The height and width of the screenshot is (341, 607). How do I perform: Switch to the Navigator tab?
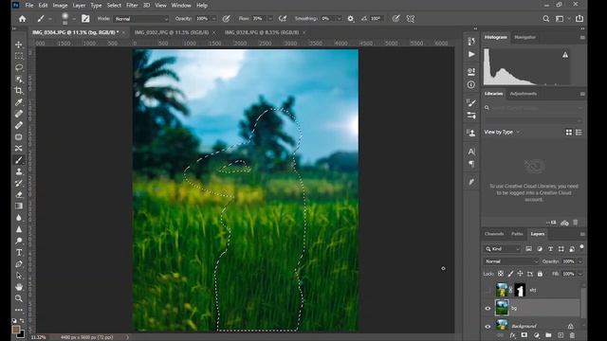pos(524,37)
